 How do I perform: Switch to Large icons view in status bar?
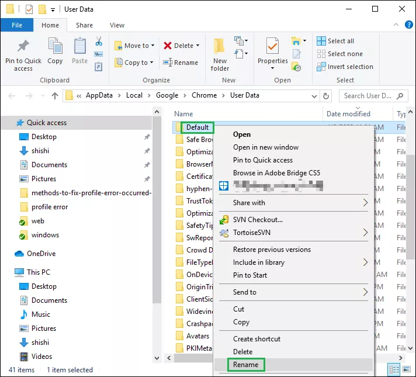click(x=407, y=369)
